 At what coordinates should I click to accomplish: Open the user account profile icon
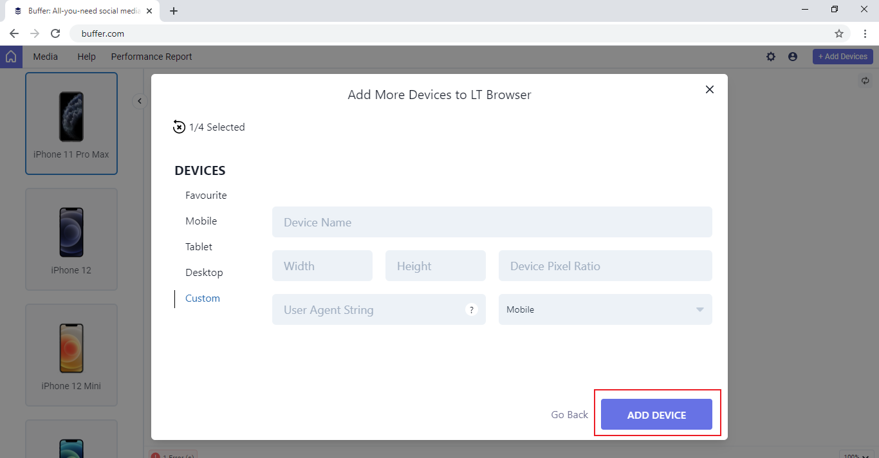pyautogui.click(x=793, y=57)
